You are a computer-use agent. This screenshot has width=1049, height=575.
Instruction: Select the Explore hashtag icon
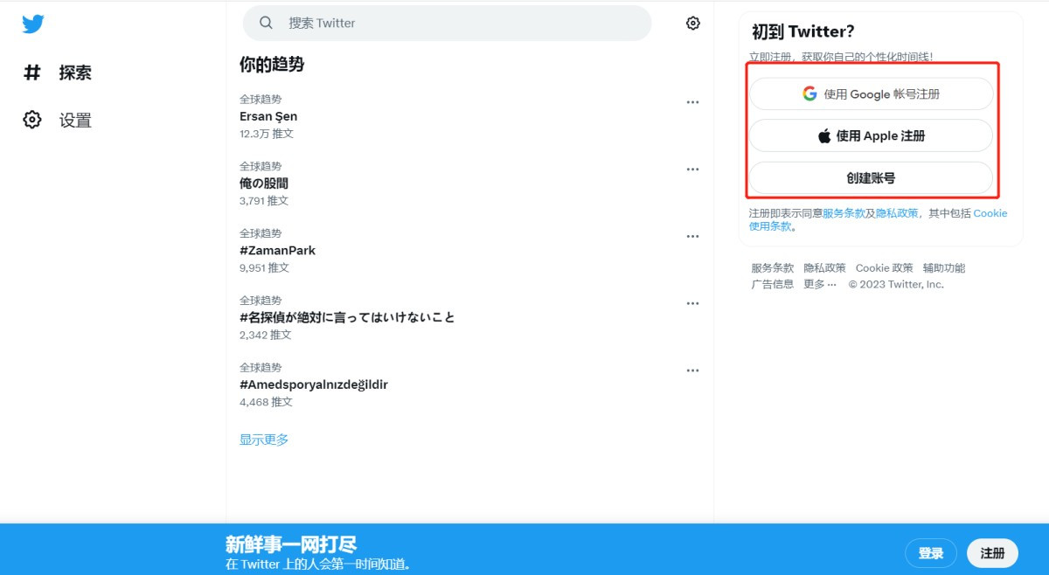(x=32, y=73)
